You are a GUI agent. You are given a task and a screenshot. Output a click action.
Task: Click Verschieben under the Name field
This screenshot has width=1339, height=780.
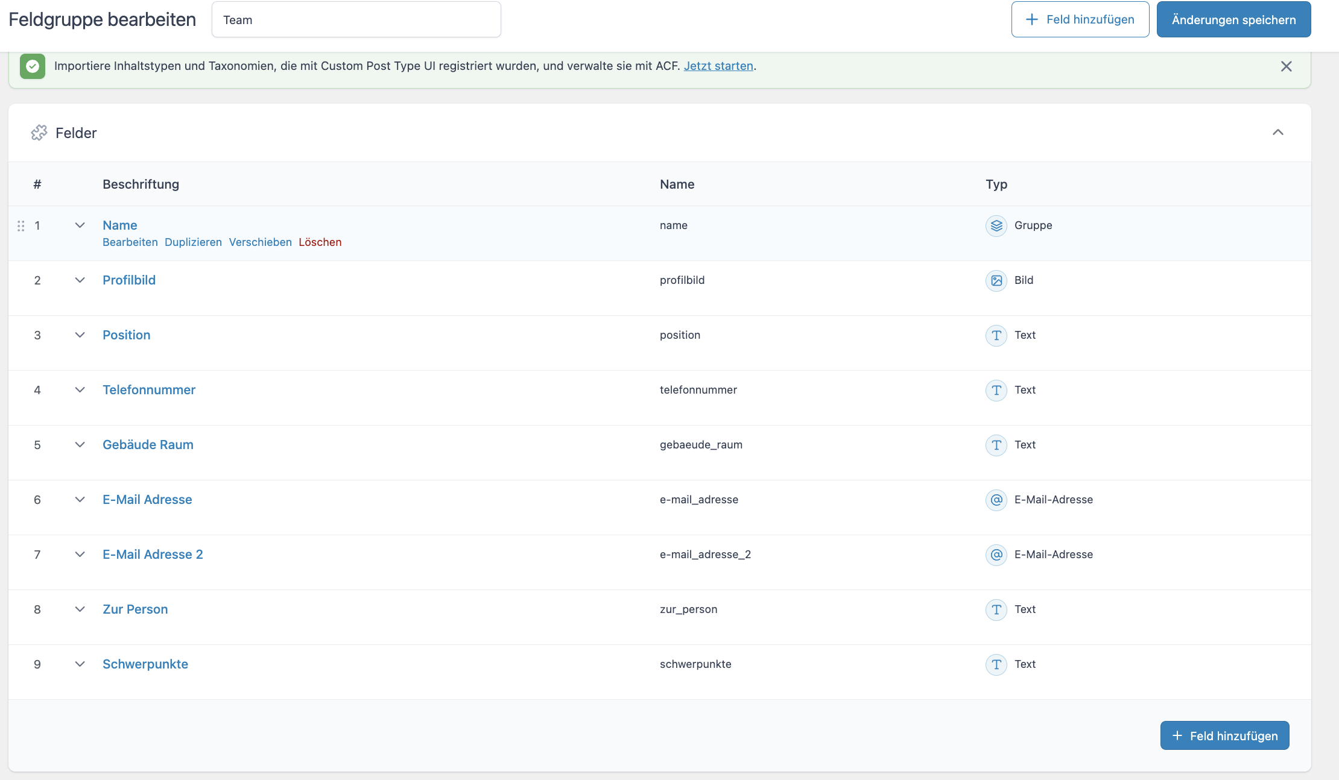click(x=260, y=242)
